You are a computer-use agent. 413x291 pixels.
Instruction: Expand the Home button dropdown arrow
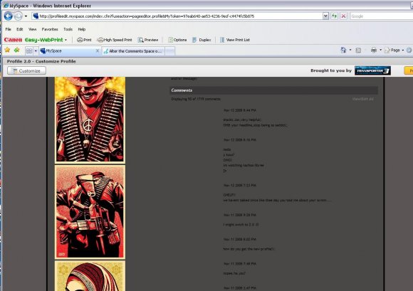(x=350, y=50)
